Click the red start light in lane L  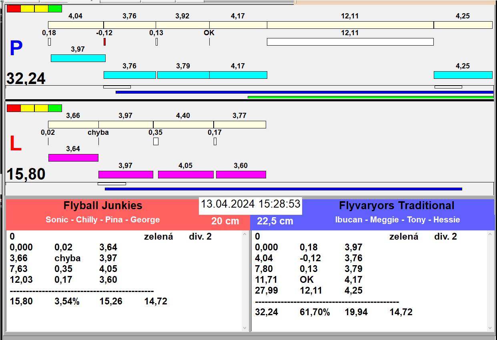coord(14,108)
